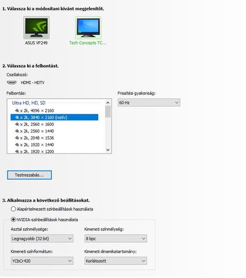This screenshot has height=278, width=246.
Task: Click the HDMI connector icon
Action: click(x=12, y=82)
